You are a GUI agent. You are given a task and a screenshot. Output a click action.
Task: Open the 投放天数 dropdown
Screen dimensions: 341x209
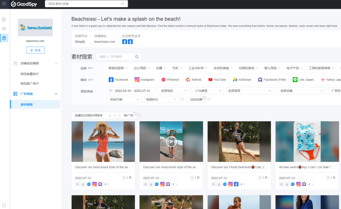click(124, 100)
